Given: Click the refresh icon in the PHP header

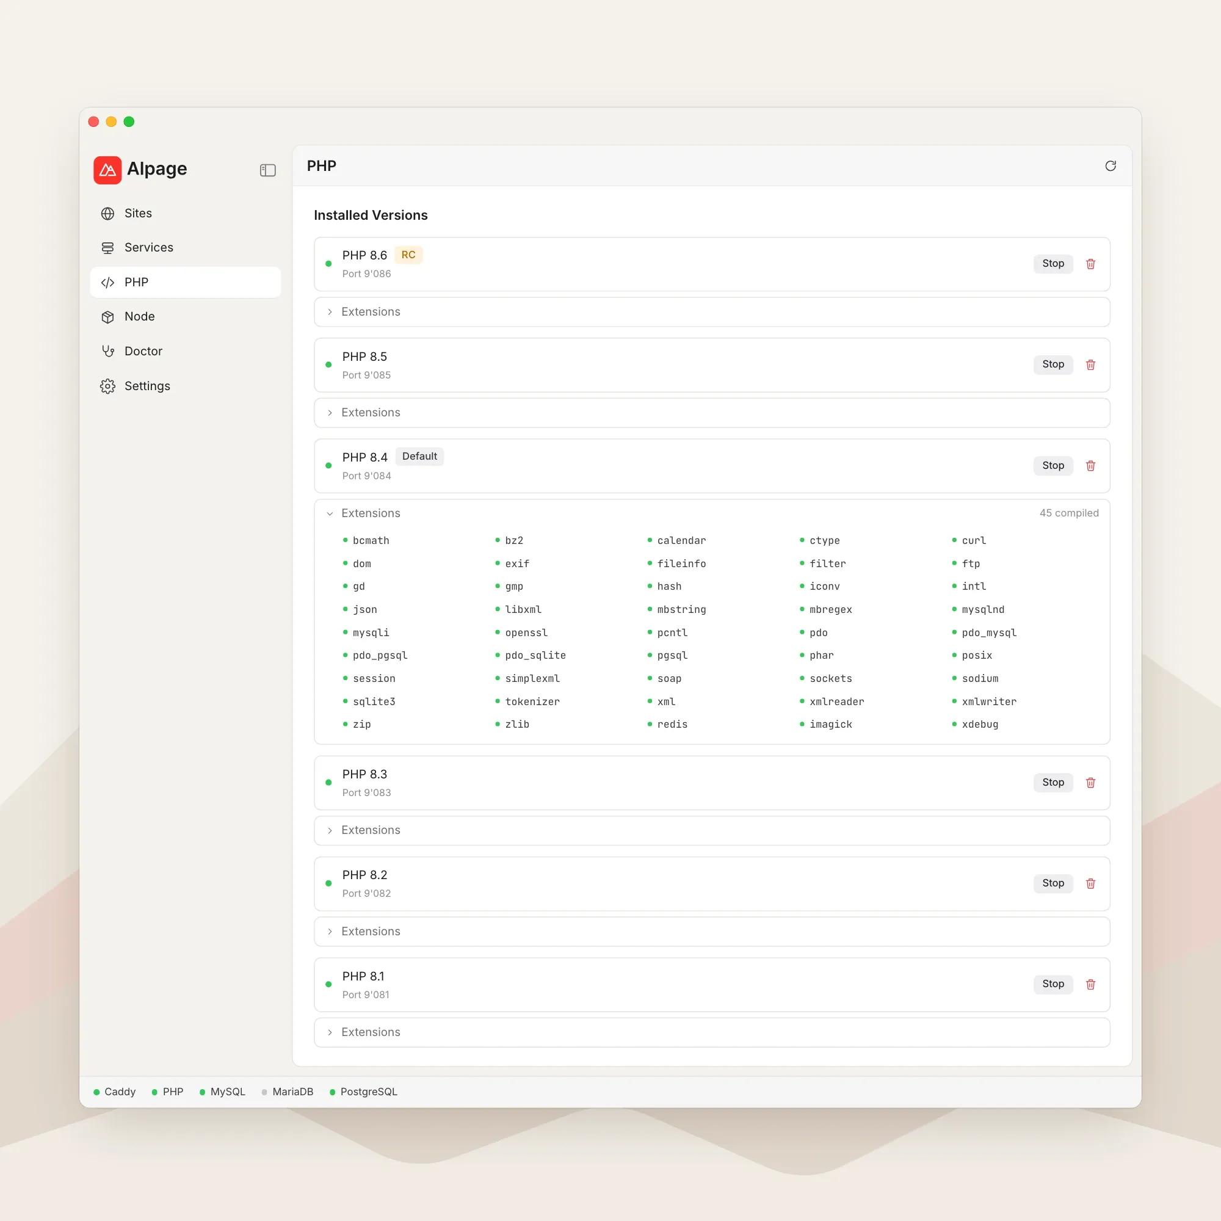Looking at the screenshot, I should point(1110,165).
